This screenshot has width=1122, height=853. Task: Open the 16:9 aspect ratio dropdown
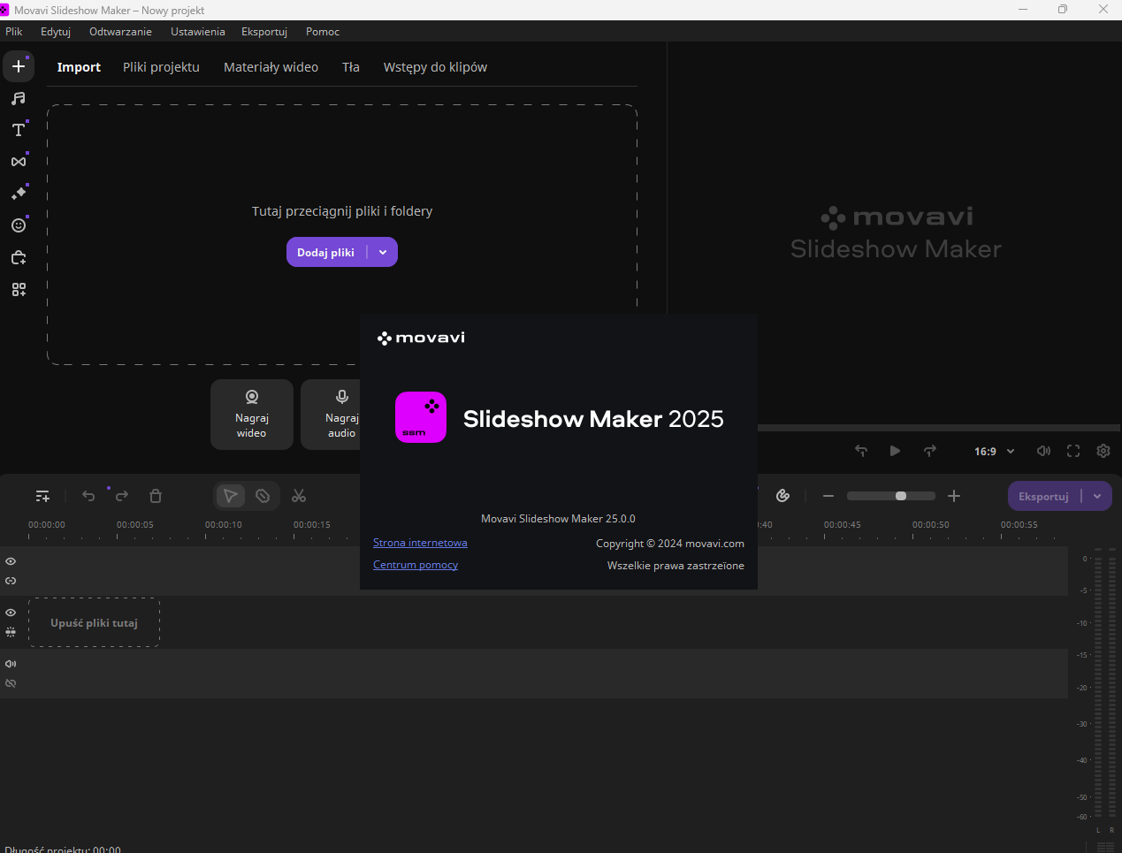995,451
